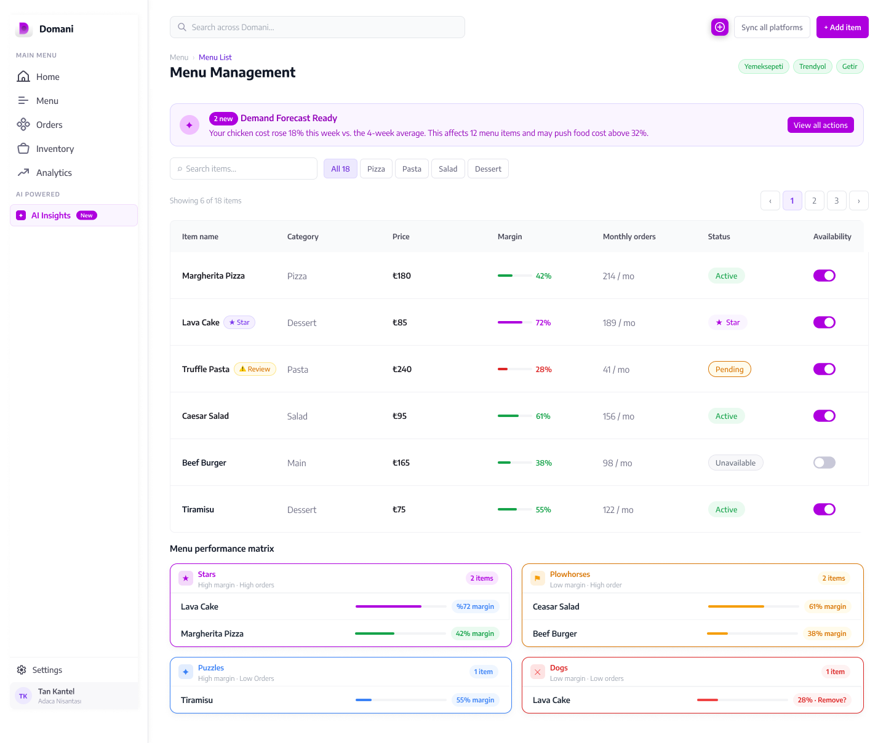This screenshot has height=743, width=886.
Task: Click the Plowhorses flag icon
Action: (538, 578)
